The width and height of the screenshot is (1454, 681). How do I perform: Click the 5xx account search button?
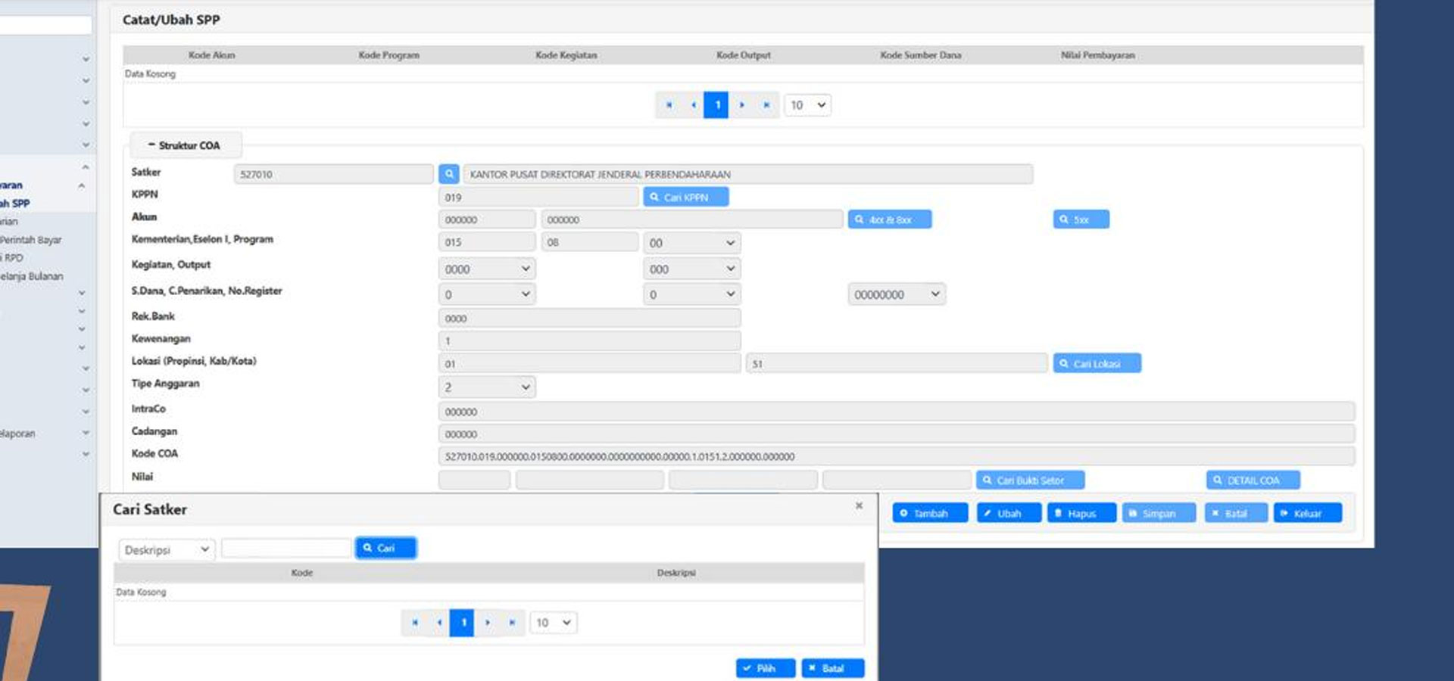click(x=1081, y=219)
